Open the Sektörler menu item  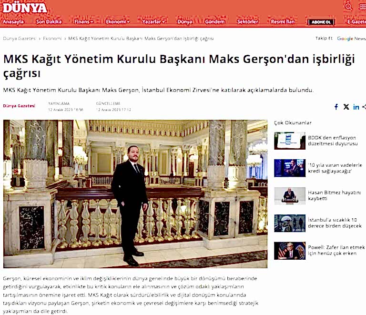248,22
